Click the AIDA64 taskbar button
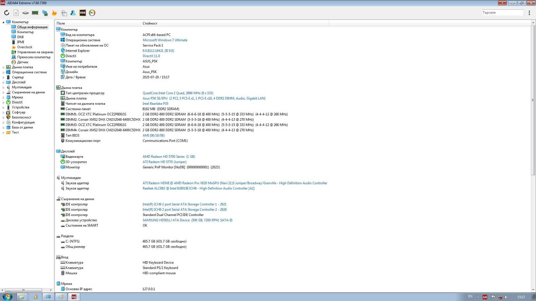Viewport: 536px width, 301px height. pos(74,297)
